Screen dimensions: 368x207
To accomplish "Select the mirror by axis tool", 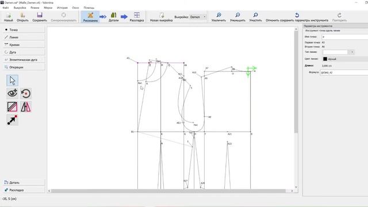I will pos(25,107).
